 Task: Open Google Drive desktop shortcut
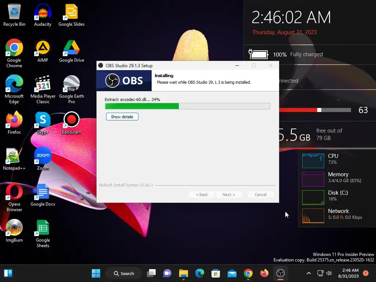pyautogui.click(x=72, y=51)
